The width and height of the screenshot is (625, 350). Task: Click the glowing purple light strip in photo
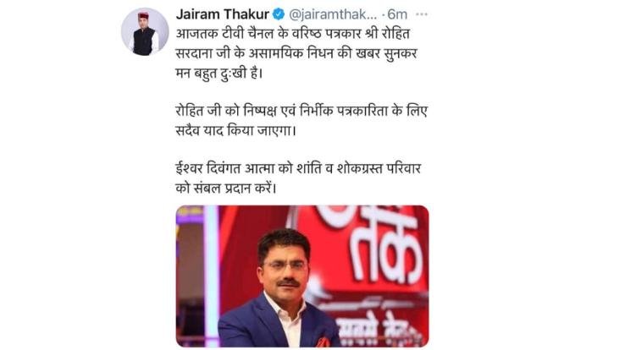pos(211,276)
